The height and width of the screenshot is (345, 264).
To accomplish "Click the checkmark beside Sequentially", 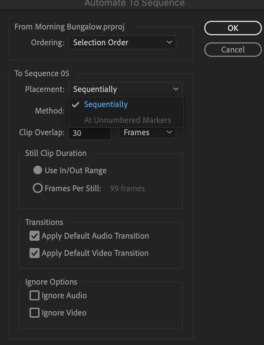I will [76, 104].
